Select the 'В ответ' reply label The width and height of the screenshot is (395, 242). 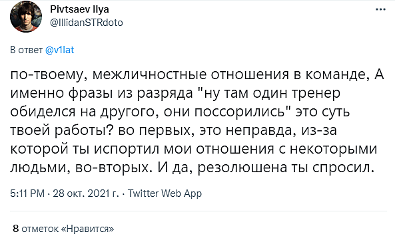click(26, 50)
